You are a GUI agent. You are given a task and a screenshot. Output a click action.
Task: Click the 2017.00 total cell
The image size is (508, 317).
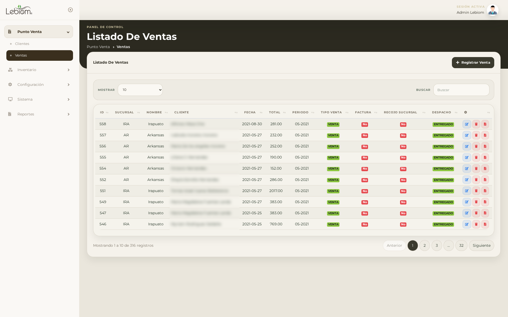click(276, 191)
